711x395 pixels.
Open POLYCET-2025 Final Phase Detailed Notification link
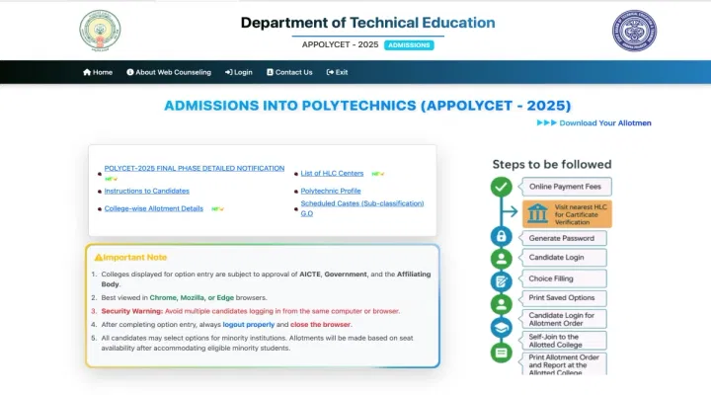tap(194, 169)
